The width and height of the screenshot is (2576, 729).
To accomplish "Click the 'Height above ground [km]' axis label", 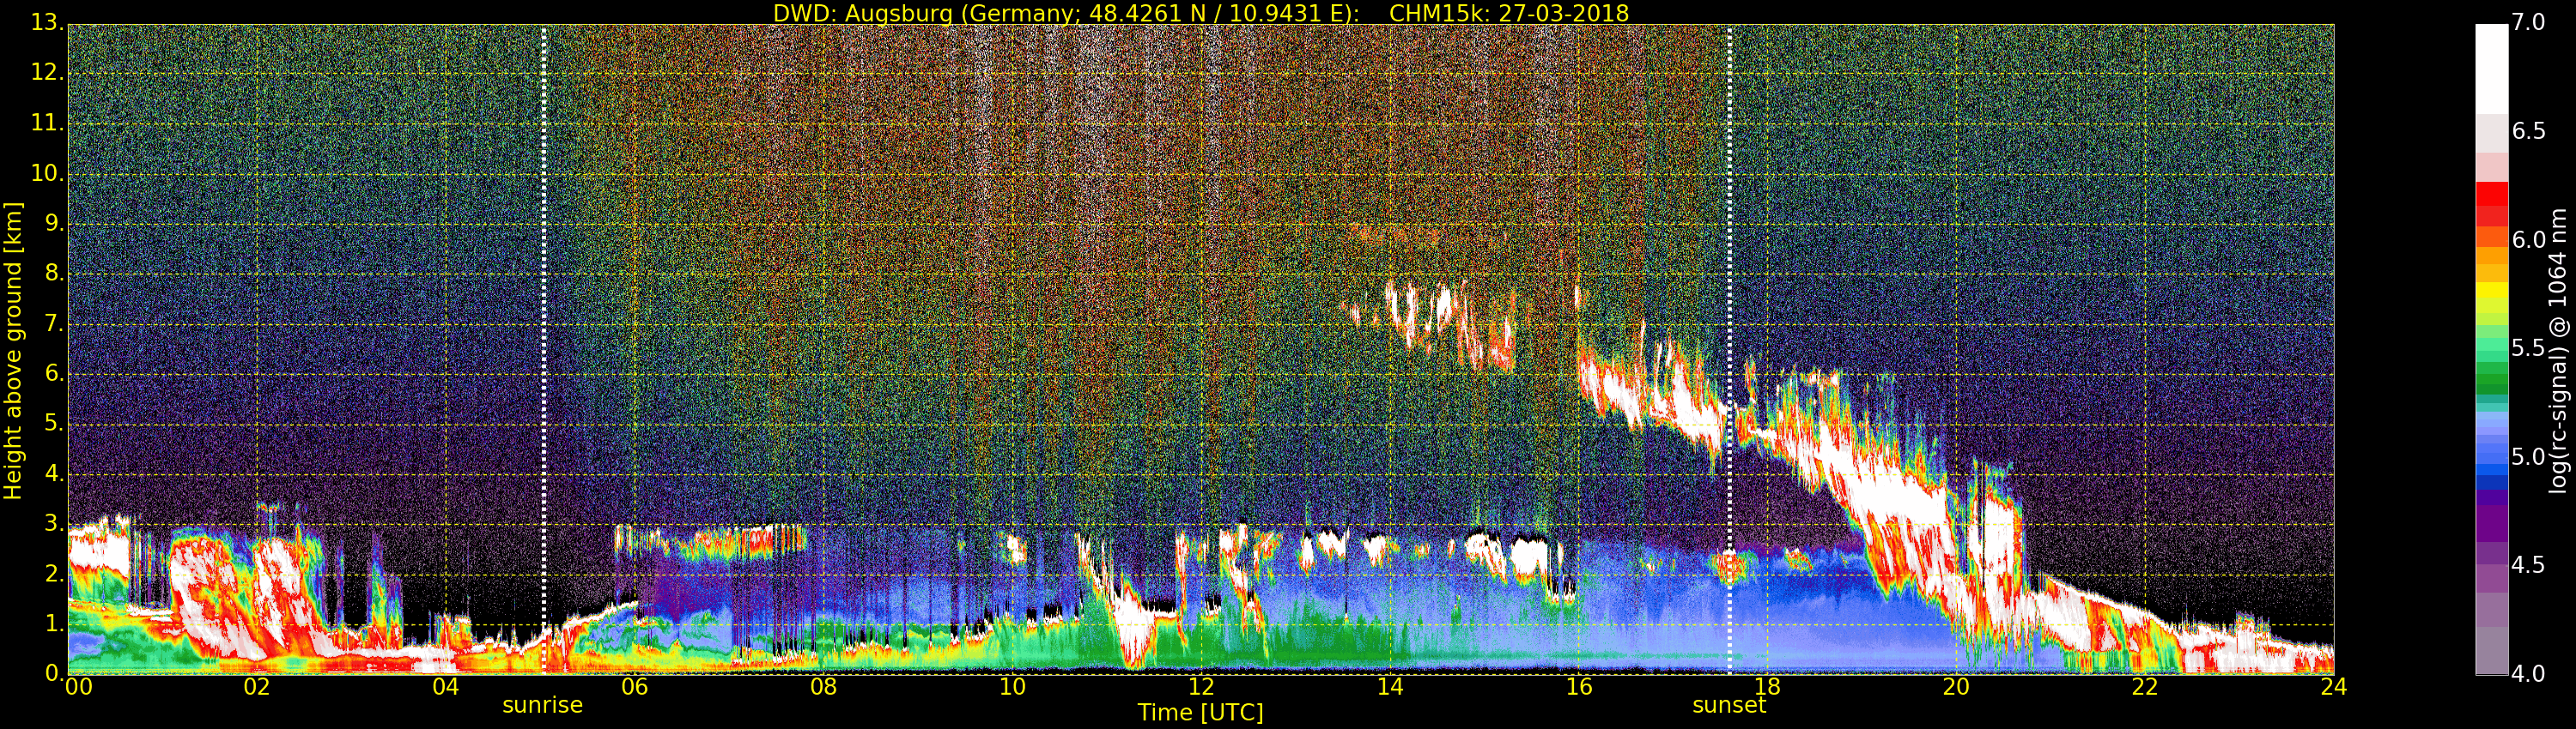I will point(13,351).
